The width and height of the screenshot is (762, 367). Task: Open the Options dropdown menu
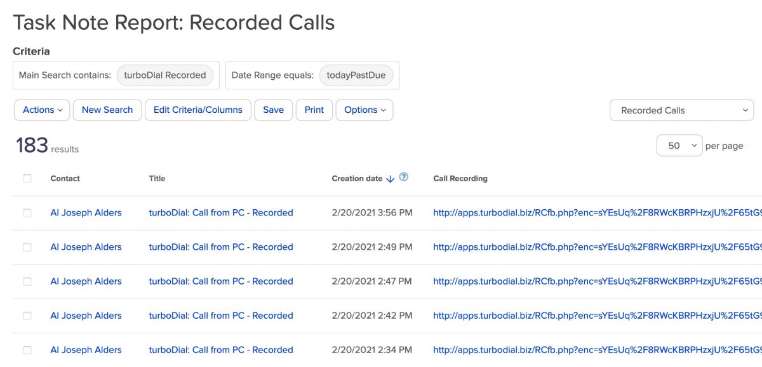coord(364,110)
